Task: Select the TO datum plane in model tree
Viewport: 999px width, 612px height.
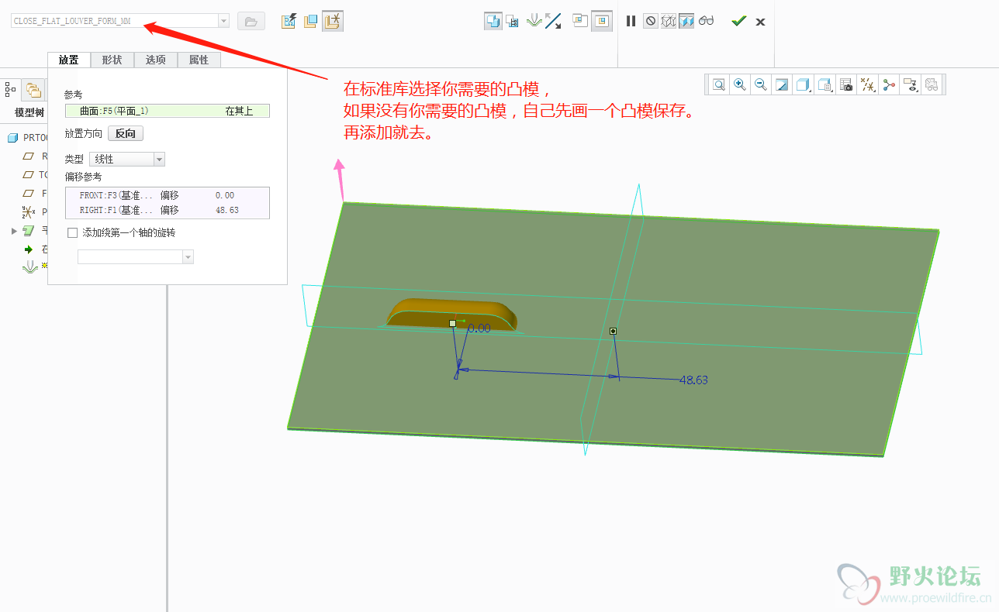Action: pos(36,174)
